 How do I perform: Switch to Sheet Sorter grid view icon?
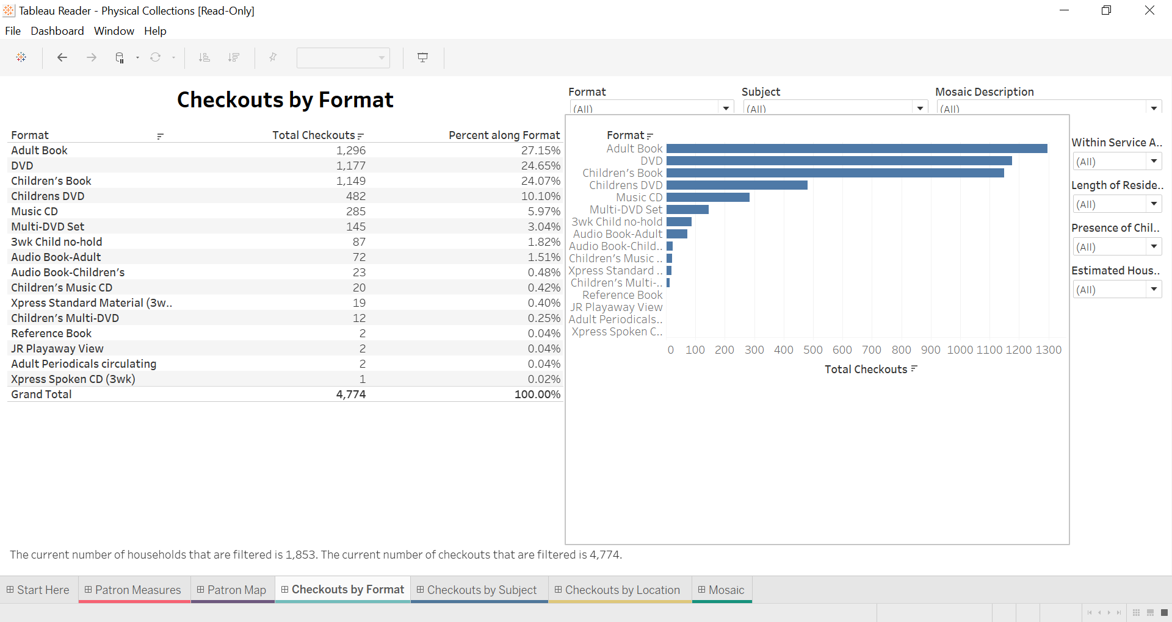point(1136,613)
